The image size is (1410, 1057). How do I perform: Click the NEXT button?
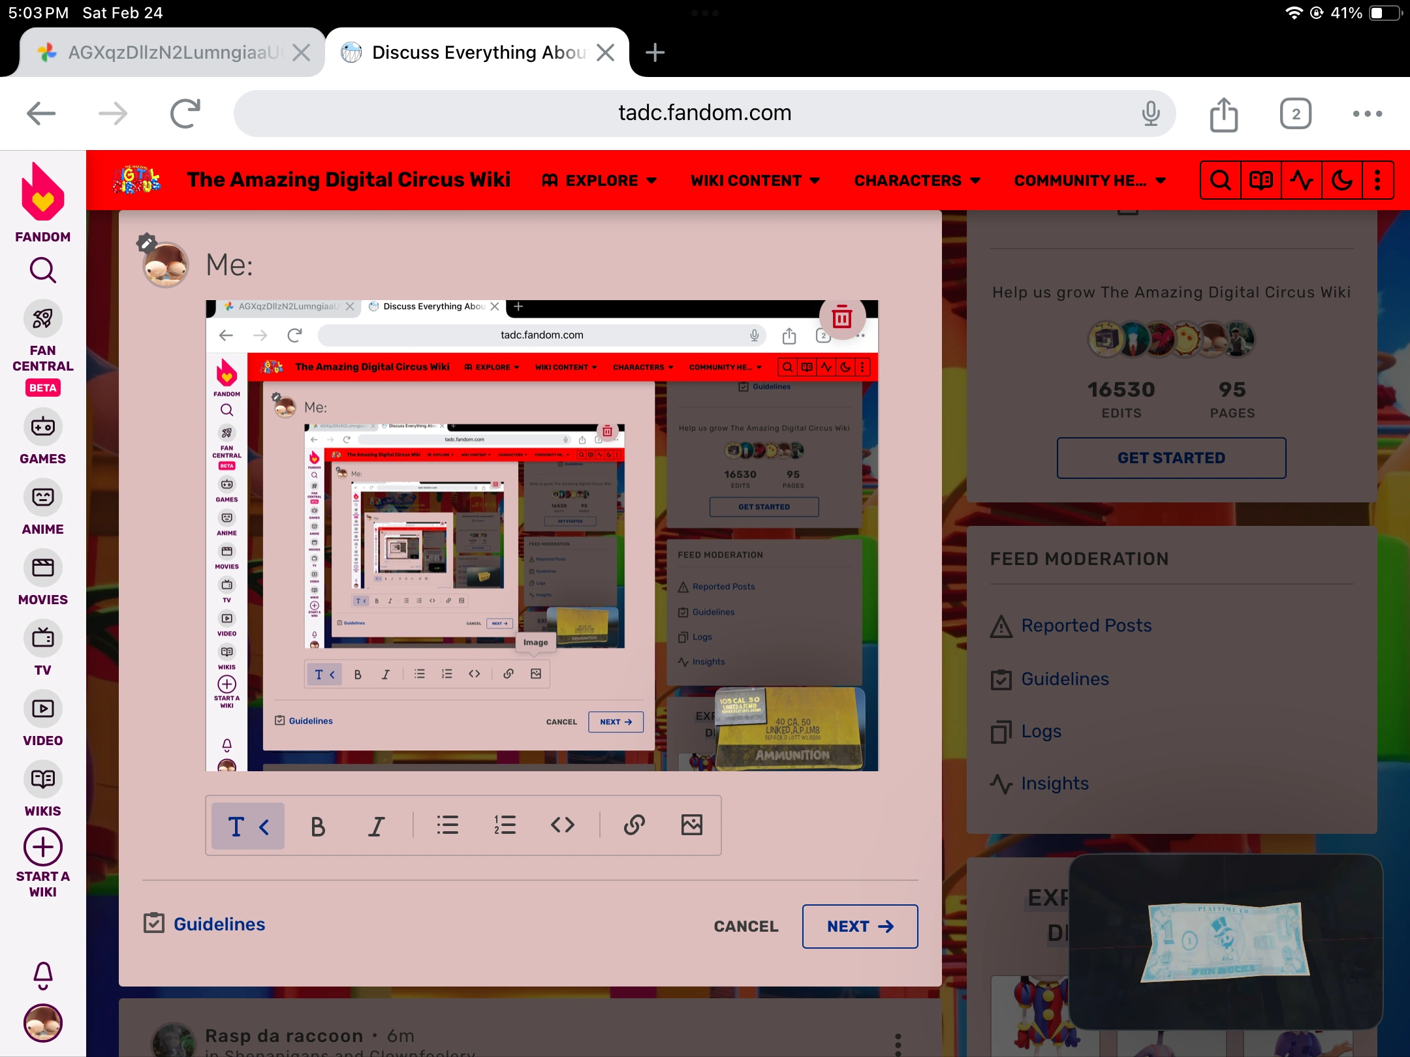pyautogui.click(x=859, y=927)
